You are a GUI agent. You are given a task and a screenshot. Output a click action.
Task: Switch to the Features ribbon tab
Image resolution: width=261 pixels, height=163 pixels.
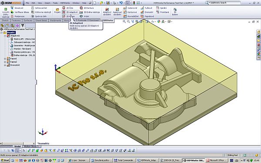pos(16,20)
